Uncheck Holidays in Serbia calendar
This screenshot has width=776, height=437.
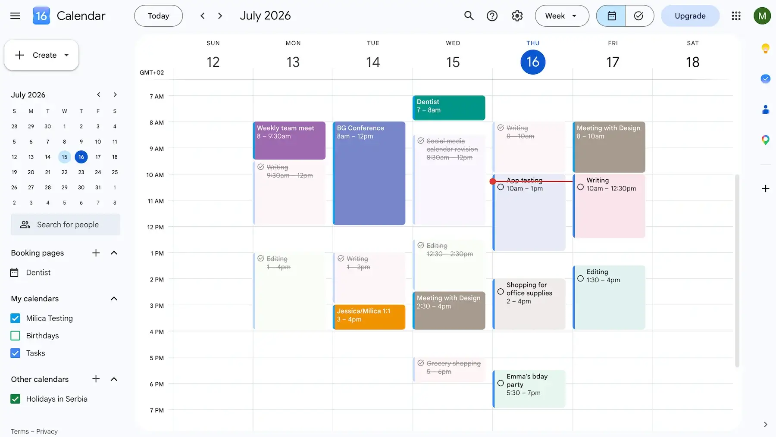(x=15, y=399)
